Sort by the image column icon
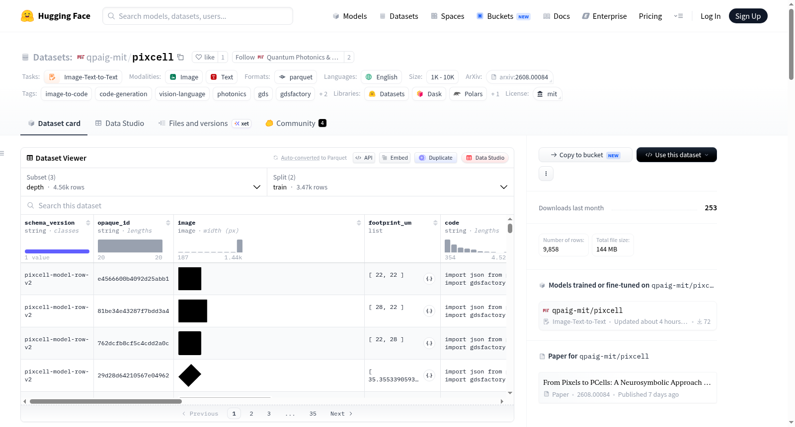 coord(359,223)
